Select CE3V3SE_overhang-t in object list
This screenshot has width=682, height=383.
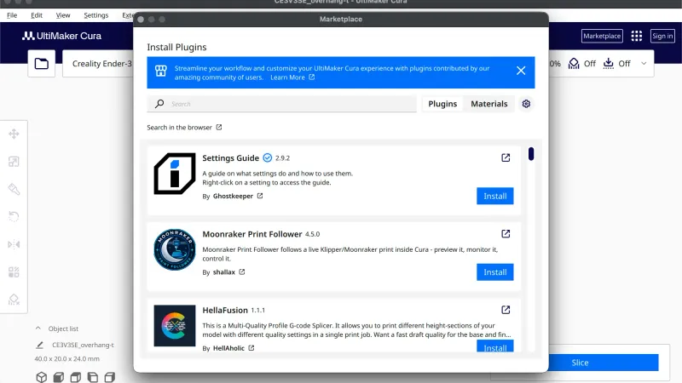(x=83, y=345)
